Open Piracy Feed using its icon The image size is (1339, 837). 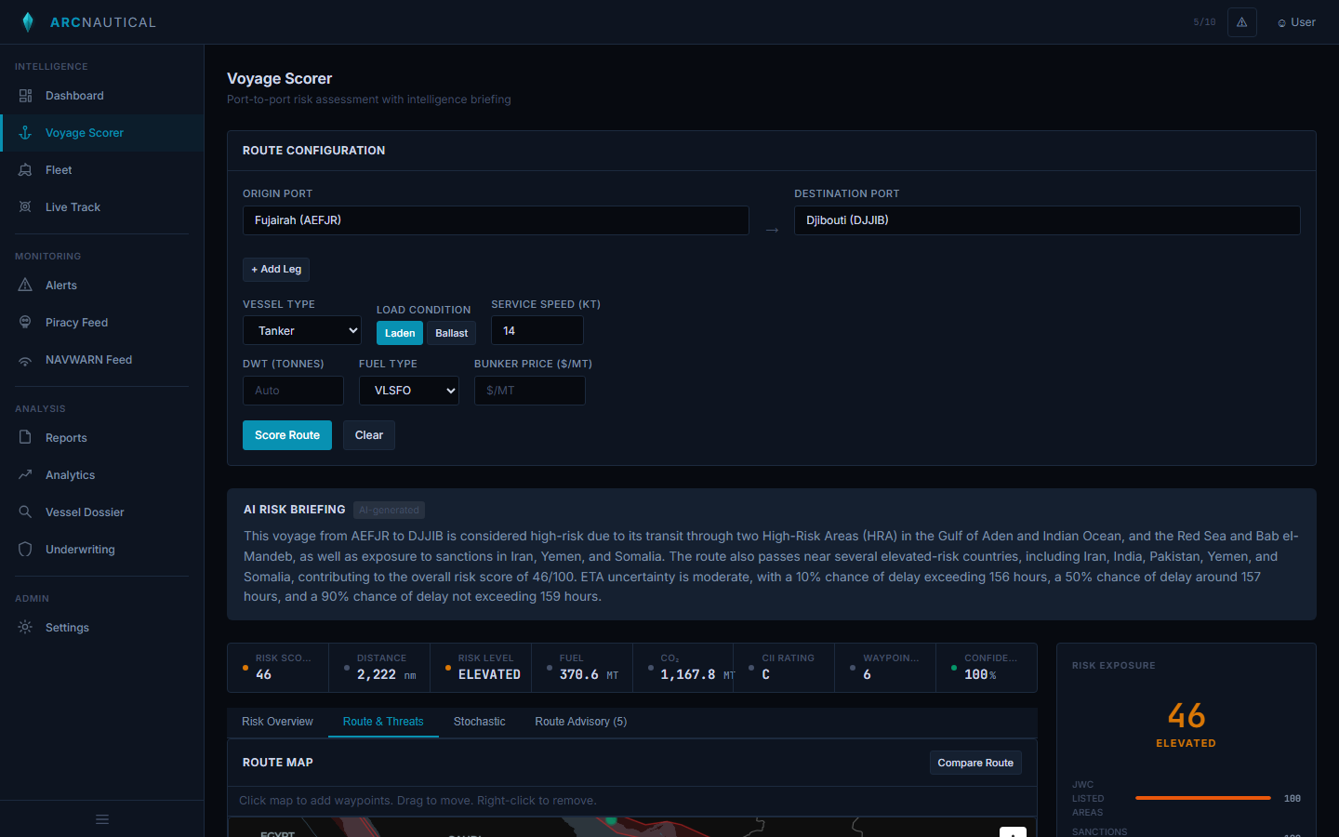[25, 323]
